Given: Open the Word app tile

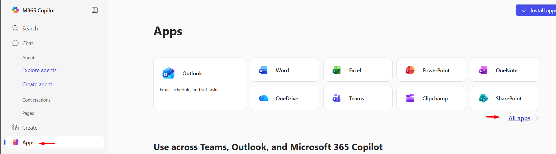Looking at the screenshot, I should 284,70.
